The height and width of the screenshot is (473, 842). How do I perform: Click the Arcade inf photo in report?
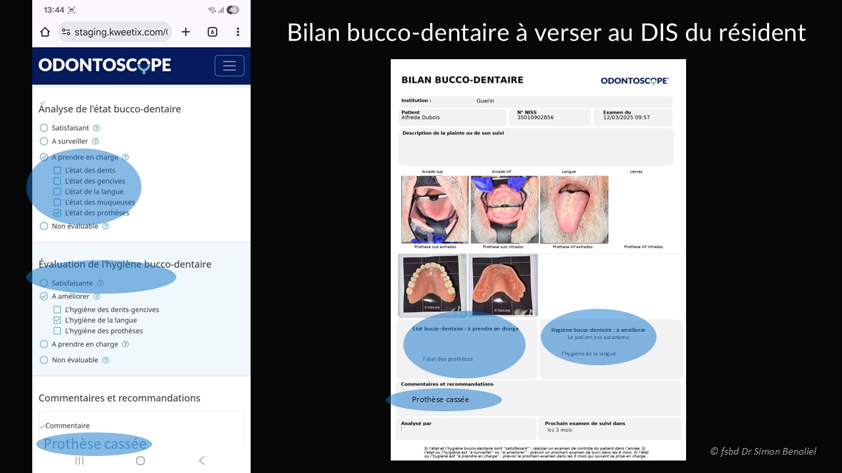(505, 210)
